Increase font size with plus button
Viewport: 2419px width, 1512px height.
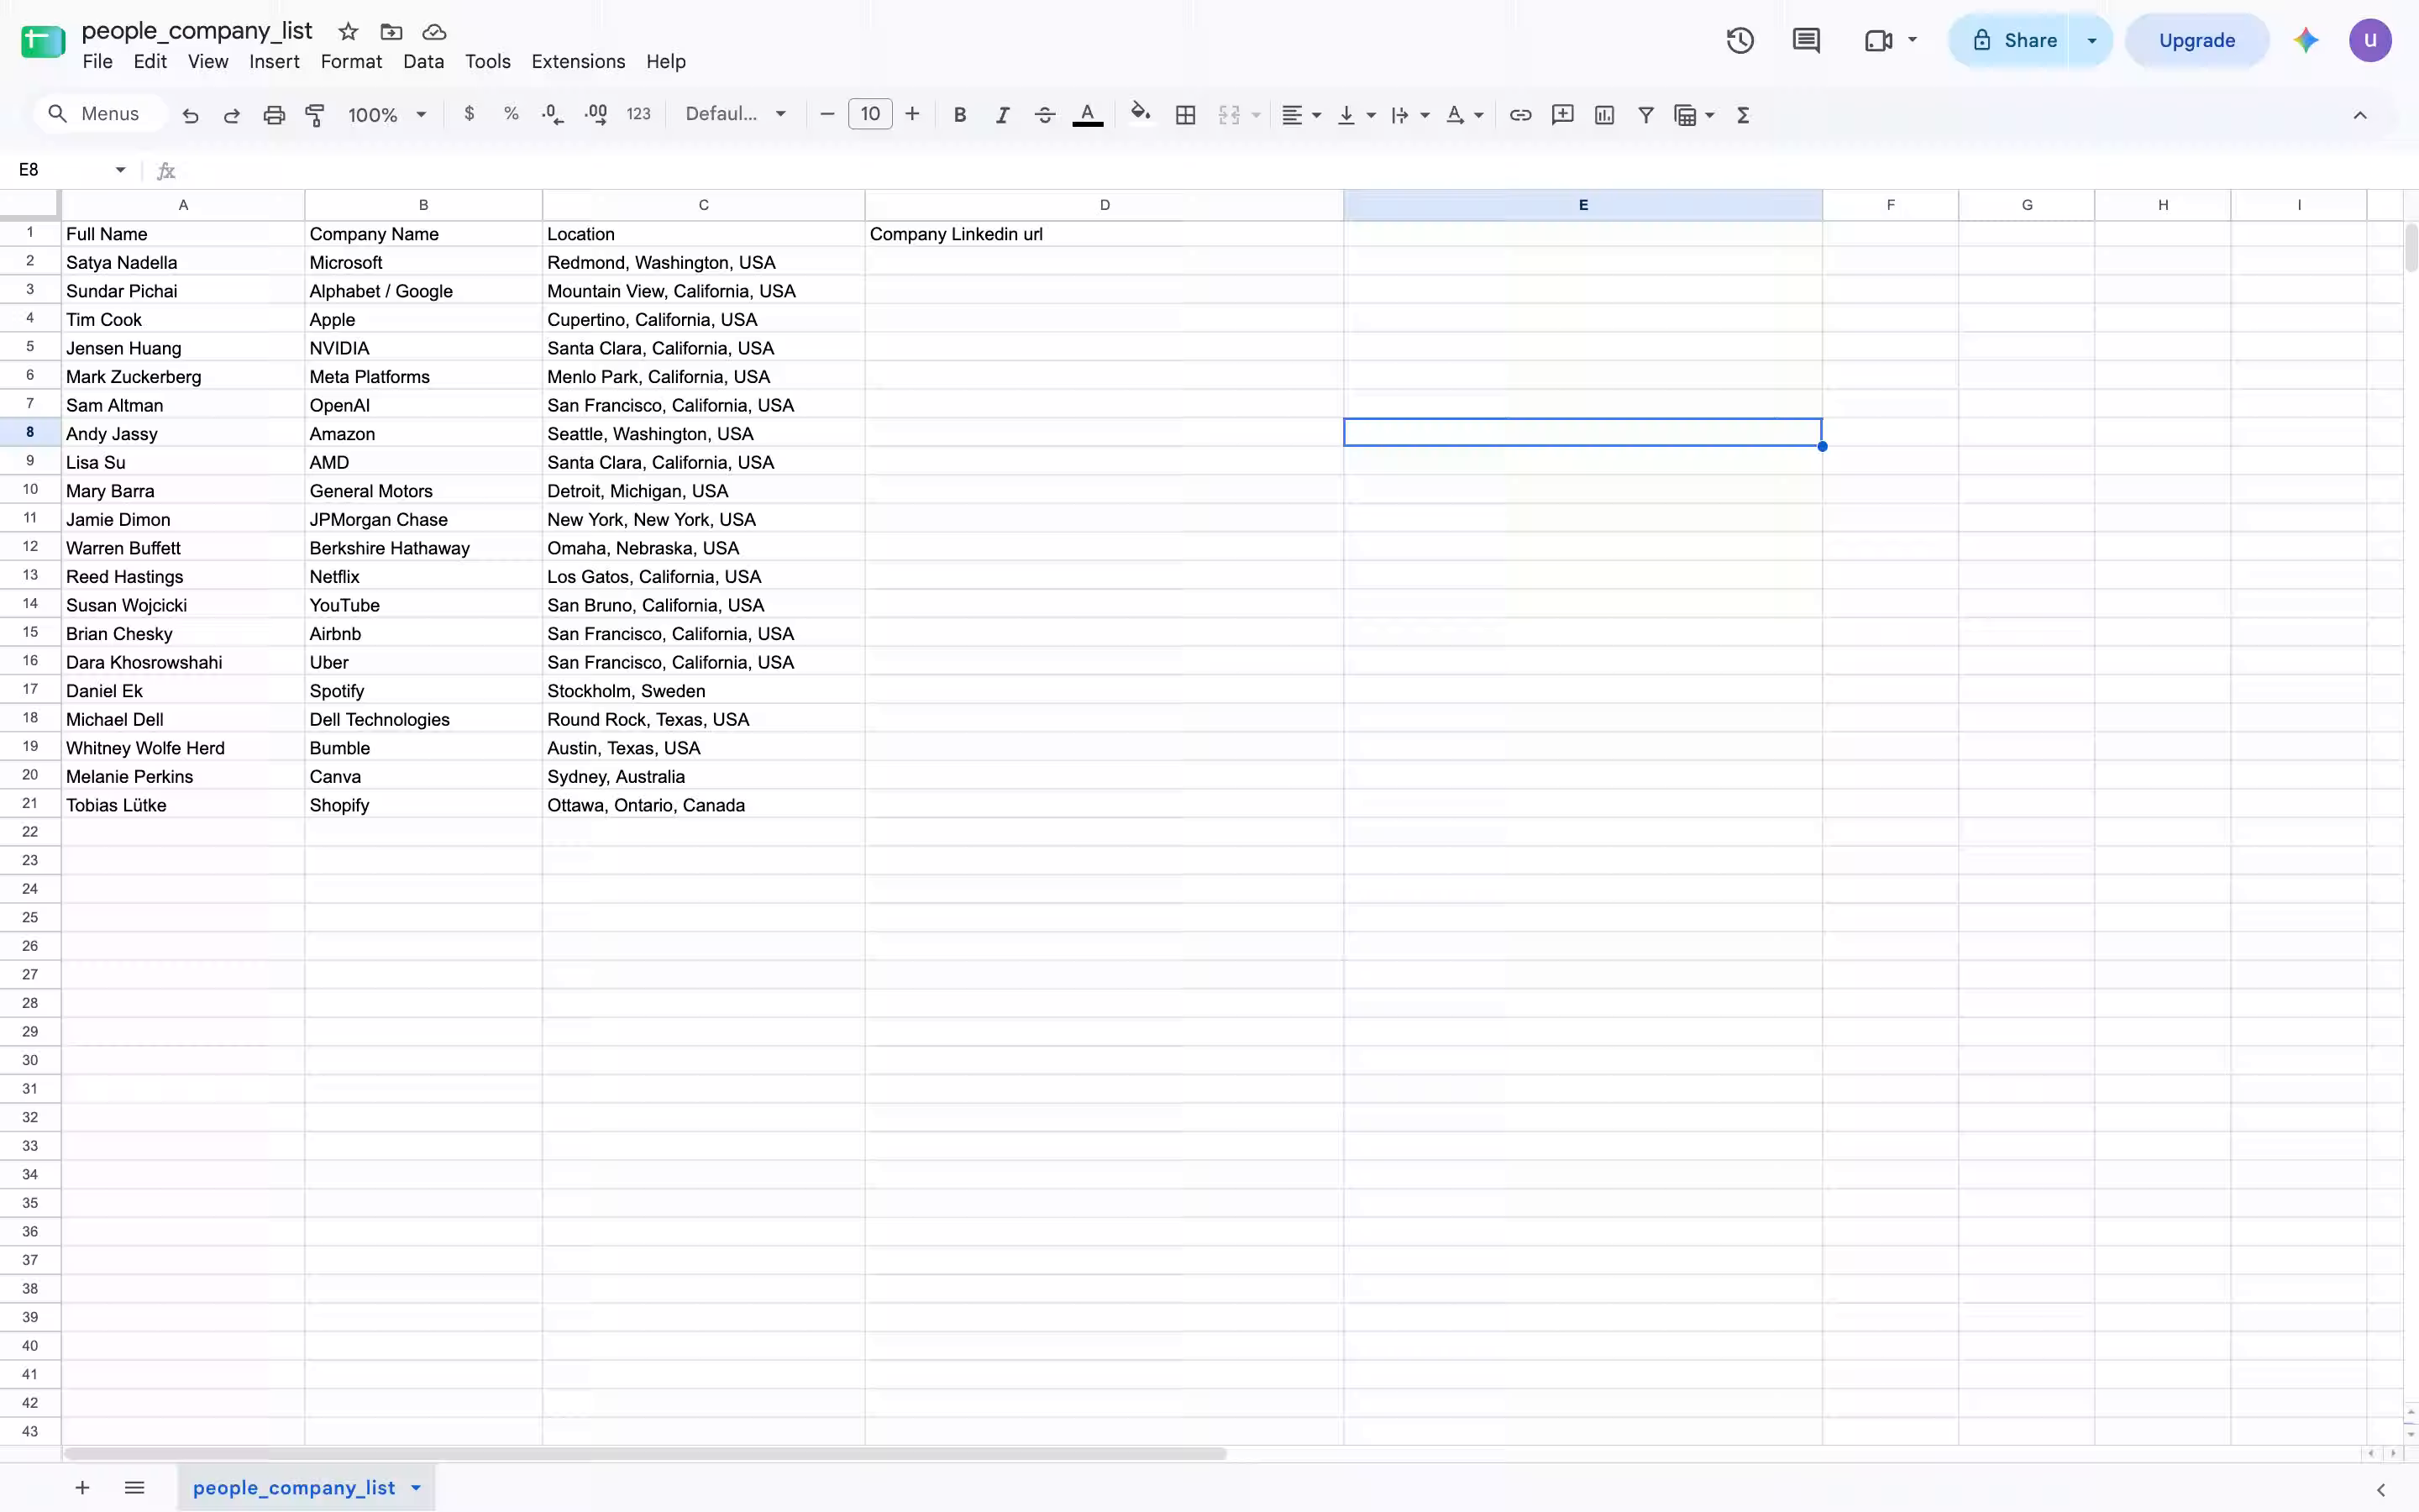point(911,115)
